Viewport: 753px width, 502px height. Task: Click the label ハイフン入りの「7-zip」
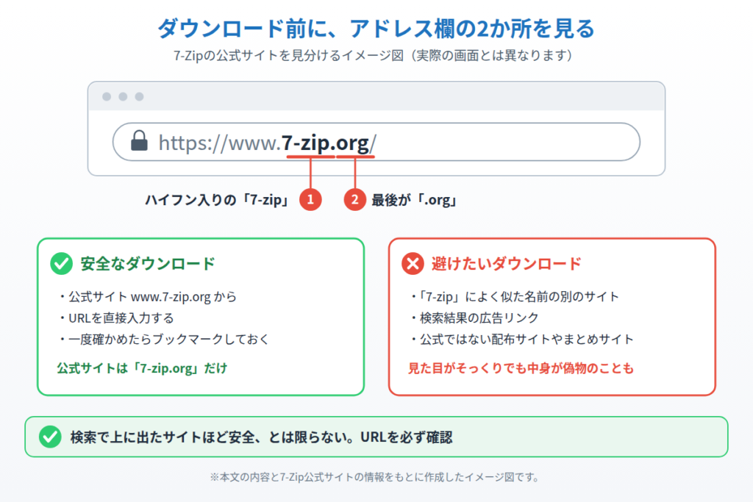tap(218, 200)
